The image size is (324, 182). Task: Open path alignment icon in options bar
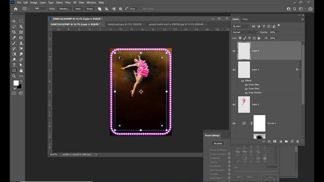107,9
